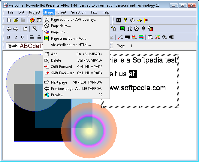Open the Project menu
The image size is (199, 162).
tap(35, 12)
